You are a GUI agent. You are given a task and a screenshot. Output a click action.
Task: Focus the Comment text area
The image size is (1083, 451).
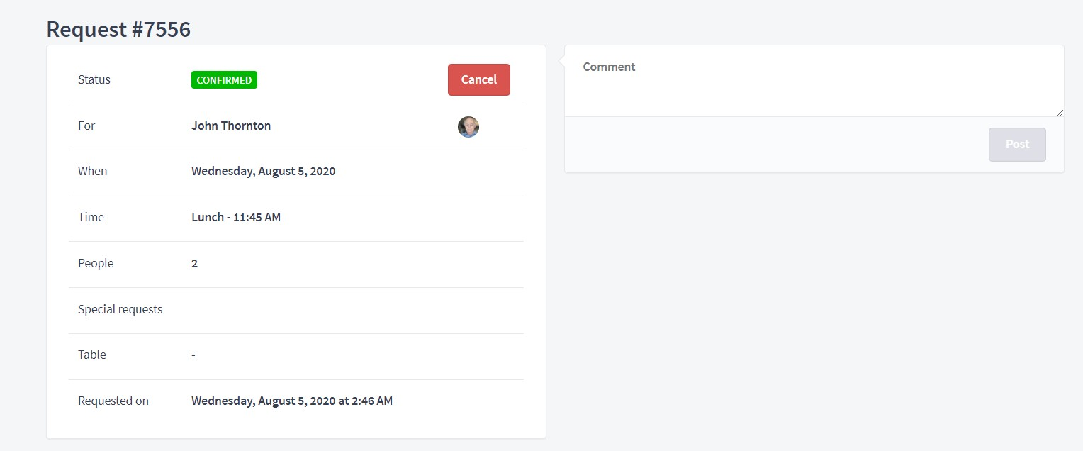[814, 81]
